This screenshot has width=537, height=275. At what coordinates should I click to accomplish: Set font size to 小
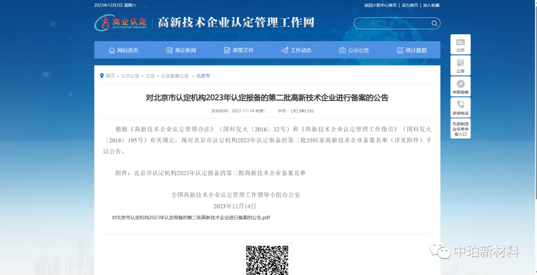[310, 111]
